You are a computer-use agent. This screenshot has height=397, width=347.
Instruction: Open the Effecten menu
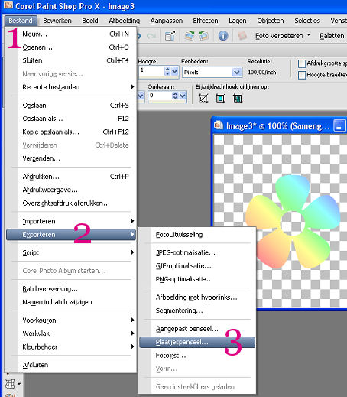click(x=206, y=21)
